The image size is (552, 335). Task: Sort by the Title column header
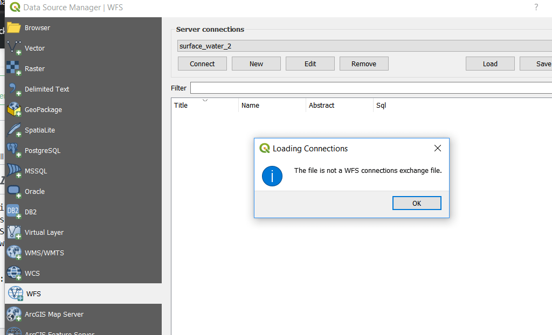coord(181,105)
